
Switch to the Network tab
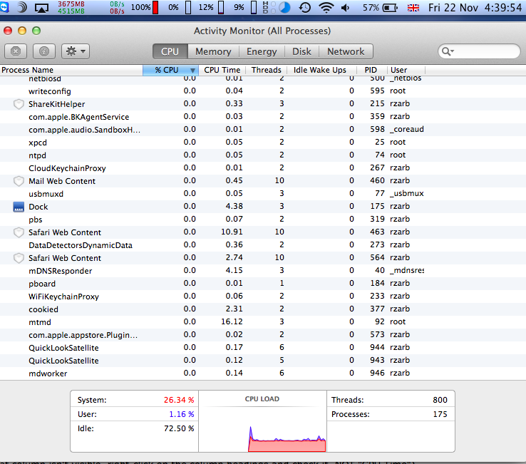346,51
